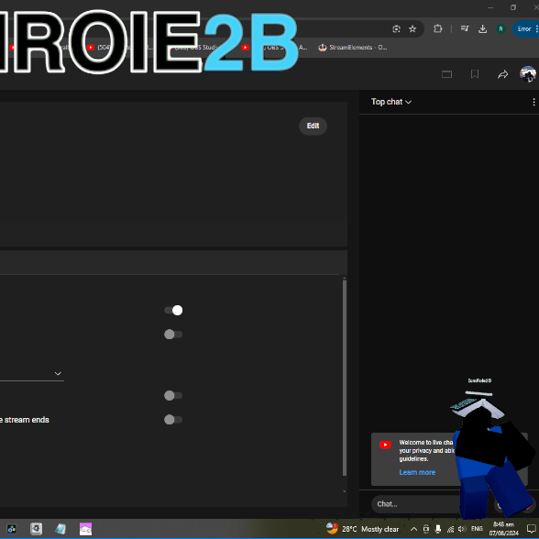This screenshot has width=539, height=539.
Task: Follow the Learn more link in chat
Action: (x=417, y=472)
